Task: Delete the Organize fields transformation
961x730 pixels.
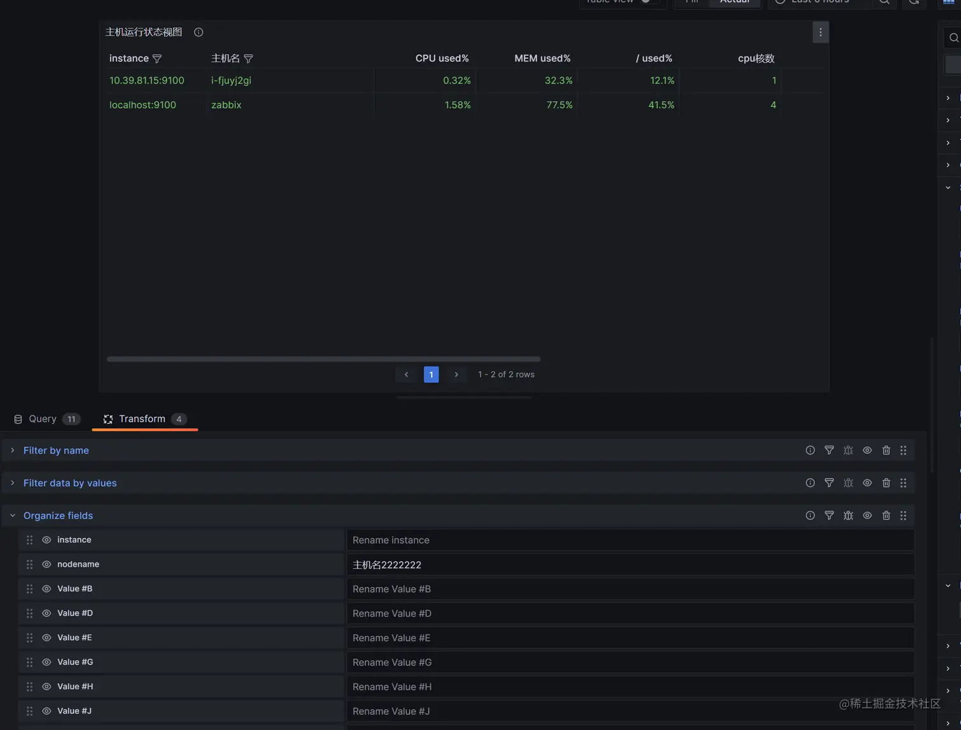Action: 886,515
